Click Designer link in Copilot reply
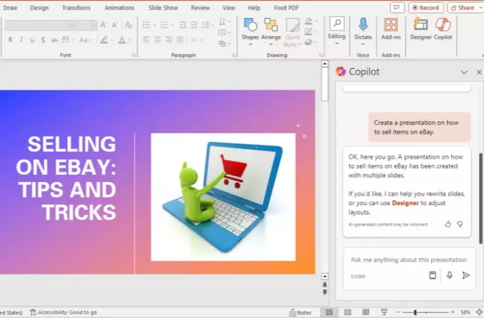This screenshot has width=484, height=323. click(x=405, y=203)
